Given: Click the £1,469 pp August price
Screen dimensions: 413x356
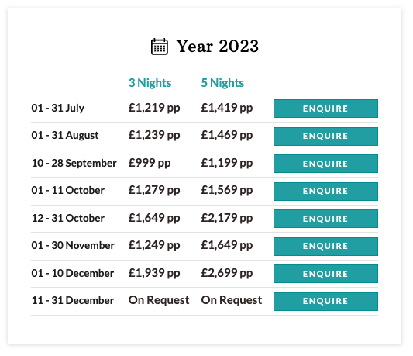Looking at the screenshot, I should click(x=227, y=136).
